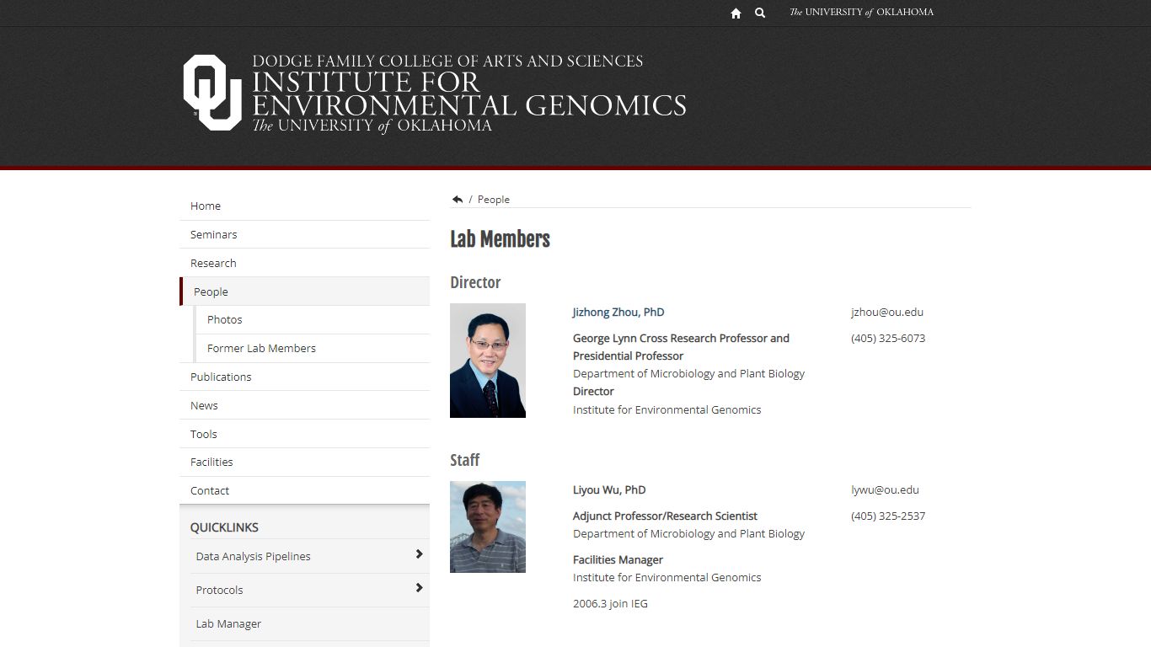The image size is (1151, 647).
Task: Click phone number (405) 325-6073
Action: [888, 338]
